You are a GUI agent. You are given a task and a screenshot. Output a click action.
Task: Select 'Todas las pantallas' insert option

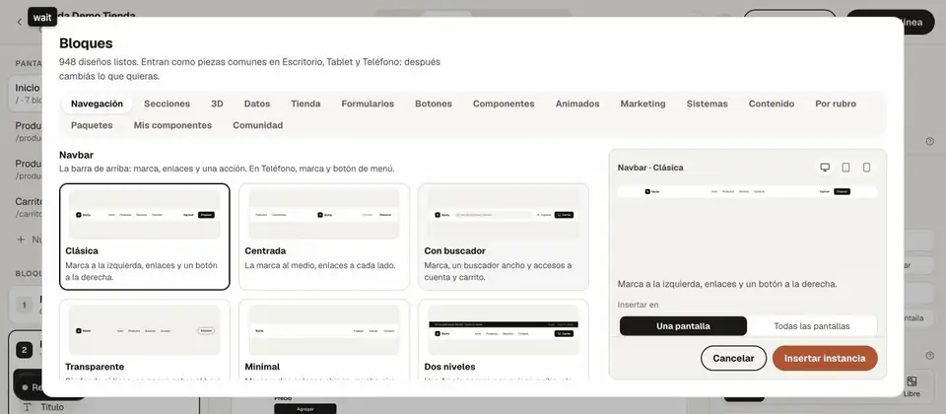coord(811,326)
